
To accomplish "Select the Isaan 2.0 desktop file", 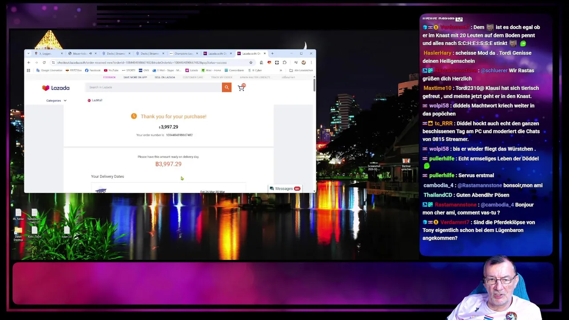I will tap(67, 232).
